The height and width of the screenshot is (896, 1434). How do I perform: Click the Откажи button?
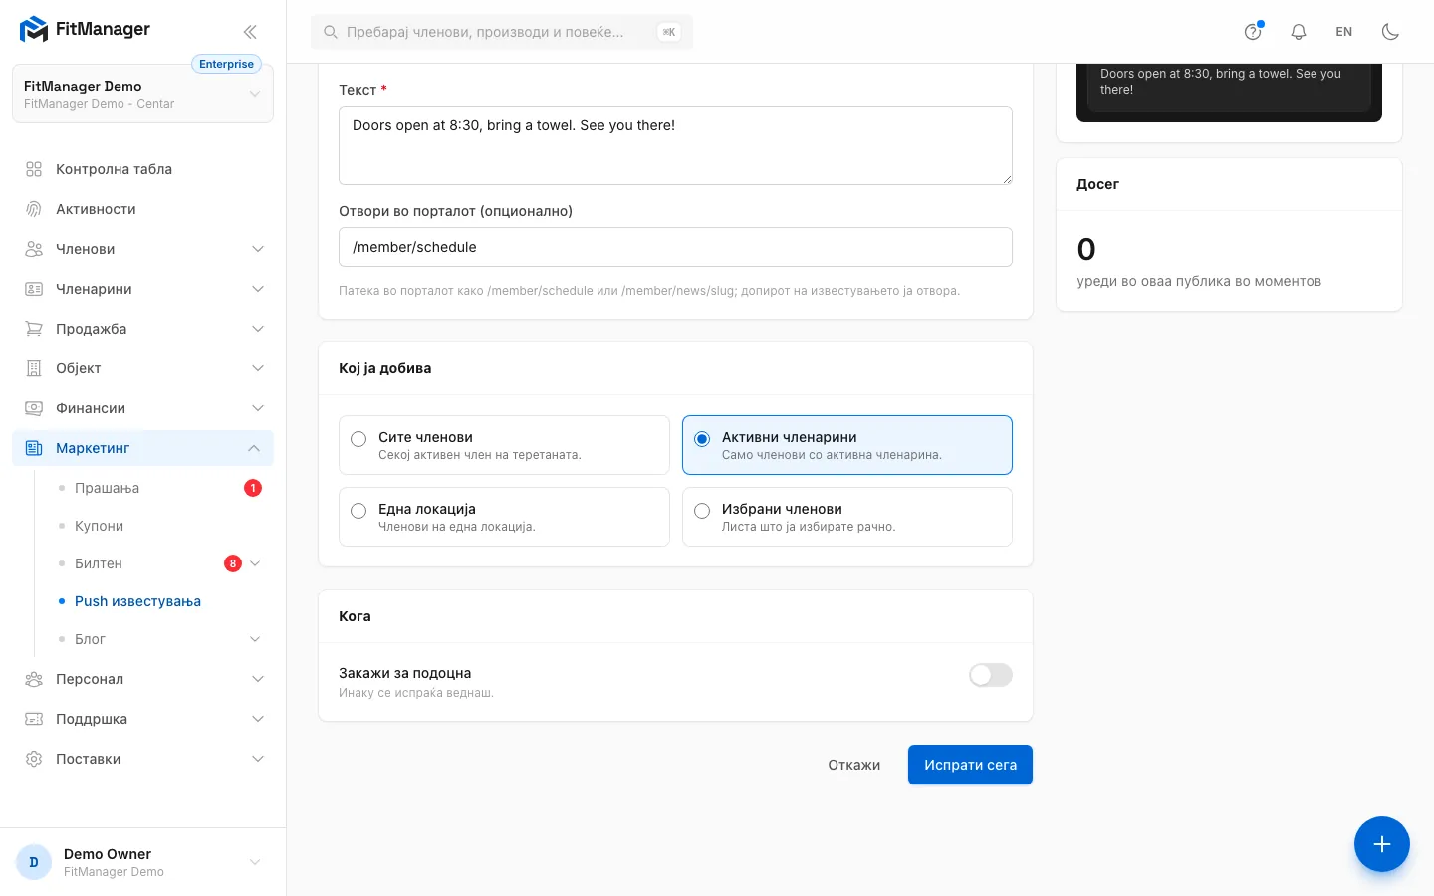854,765
